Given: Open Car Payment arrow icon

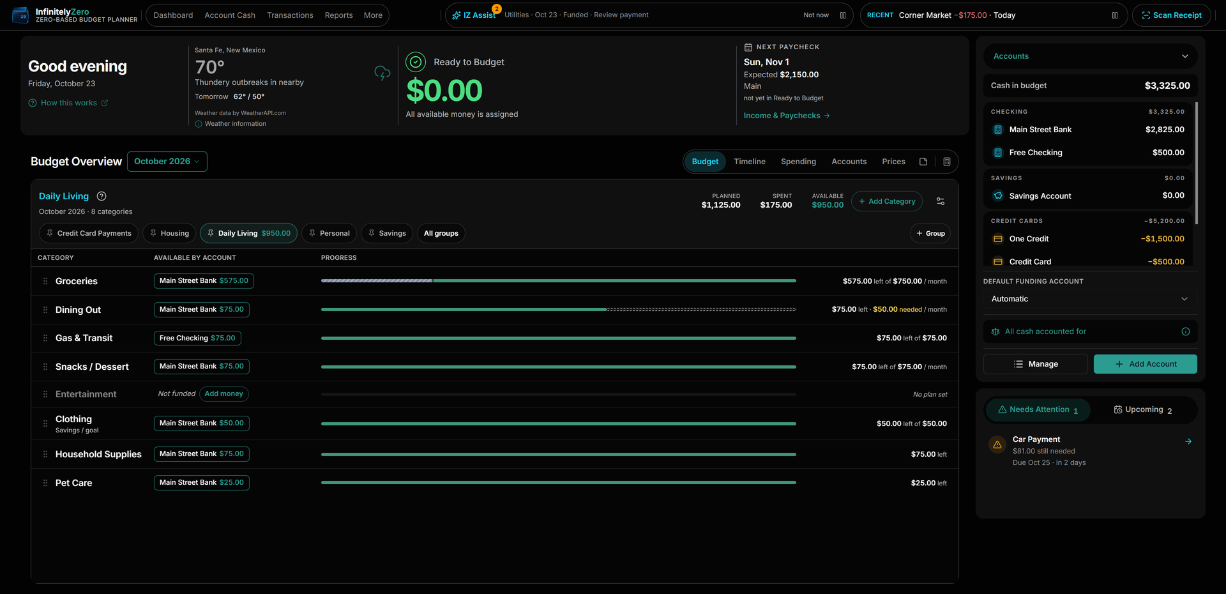Looking at the screenshot, I should pyautogui.click(x=1188, y=441).
